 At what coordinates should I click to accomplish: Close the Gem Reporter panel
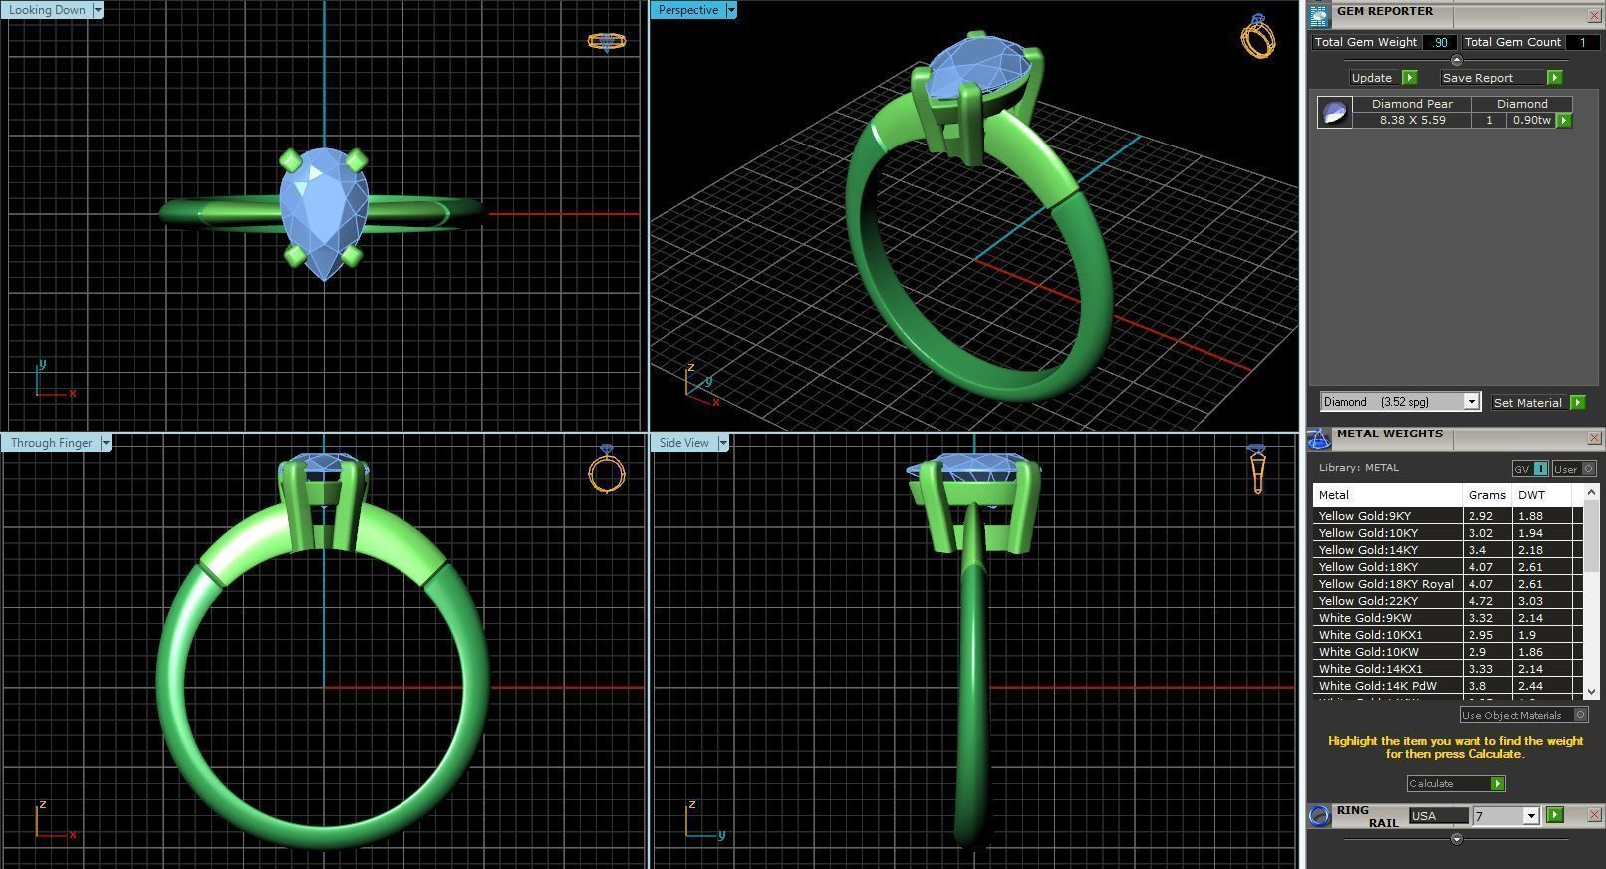[x=1593, y=15]
